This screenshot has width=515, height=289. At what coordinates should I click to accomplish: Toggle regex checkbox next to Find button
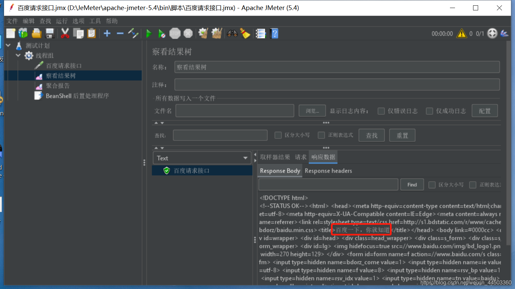[473, 185]
